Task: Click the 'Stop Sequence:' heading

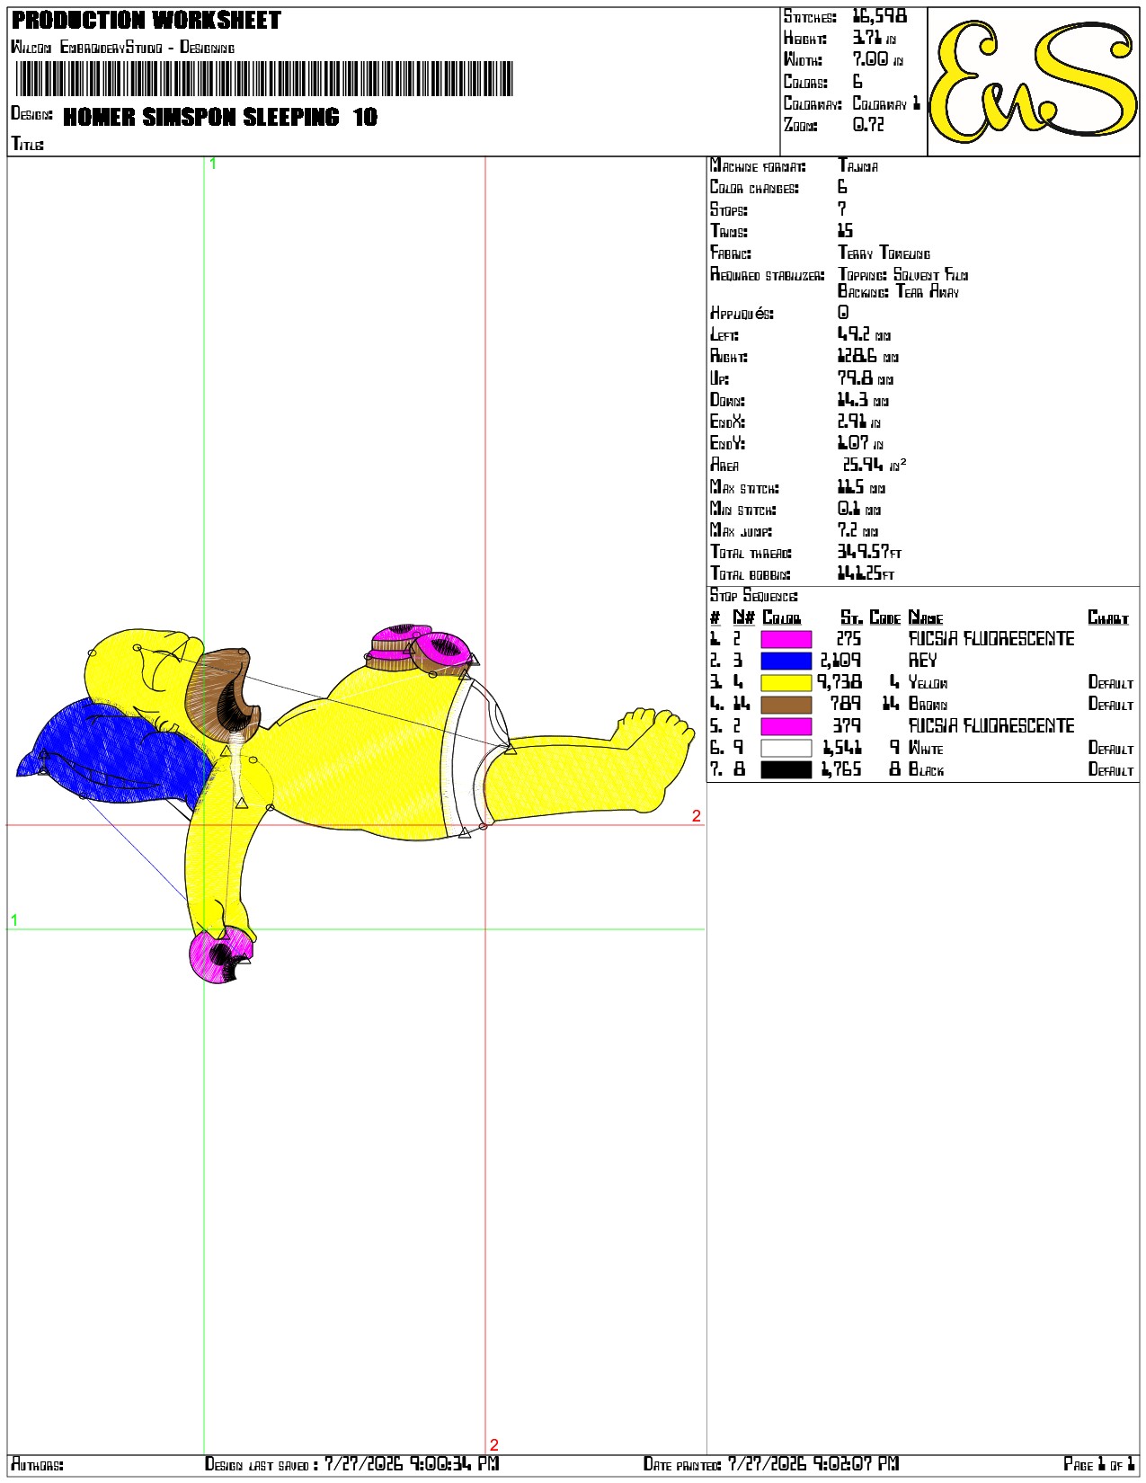Action: click(754, 596)
